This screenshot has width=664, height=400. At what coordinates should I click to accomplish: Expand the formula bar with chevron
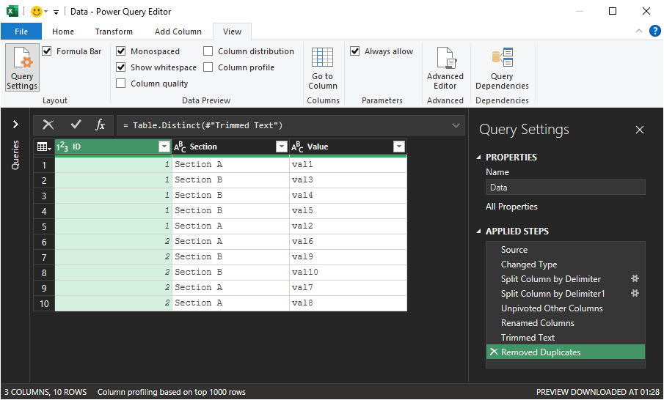pos(456,125)
